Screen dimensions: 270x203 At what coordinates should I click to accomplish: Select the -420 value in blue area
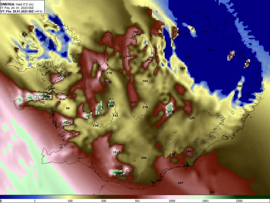205,31
